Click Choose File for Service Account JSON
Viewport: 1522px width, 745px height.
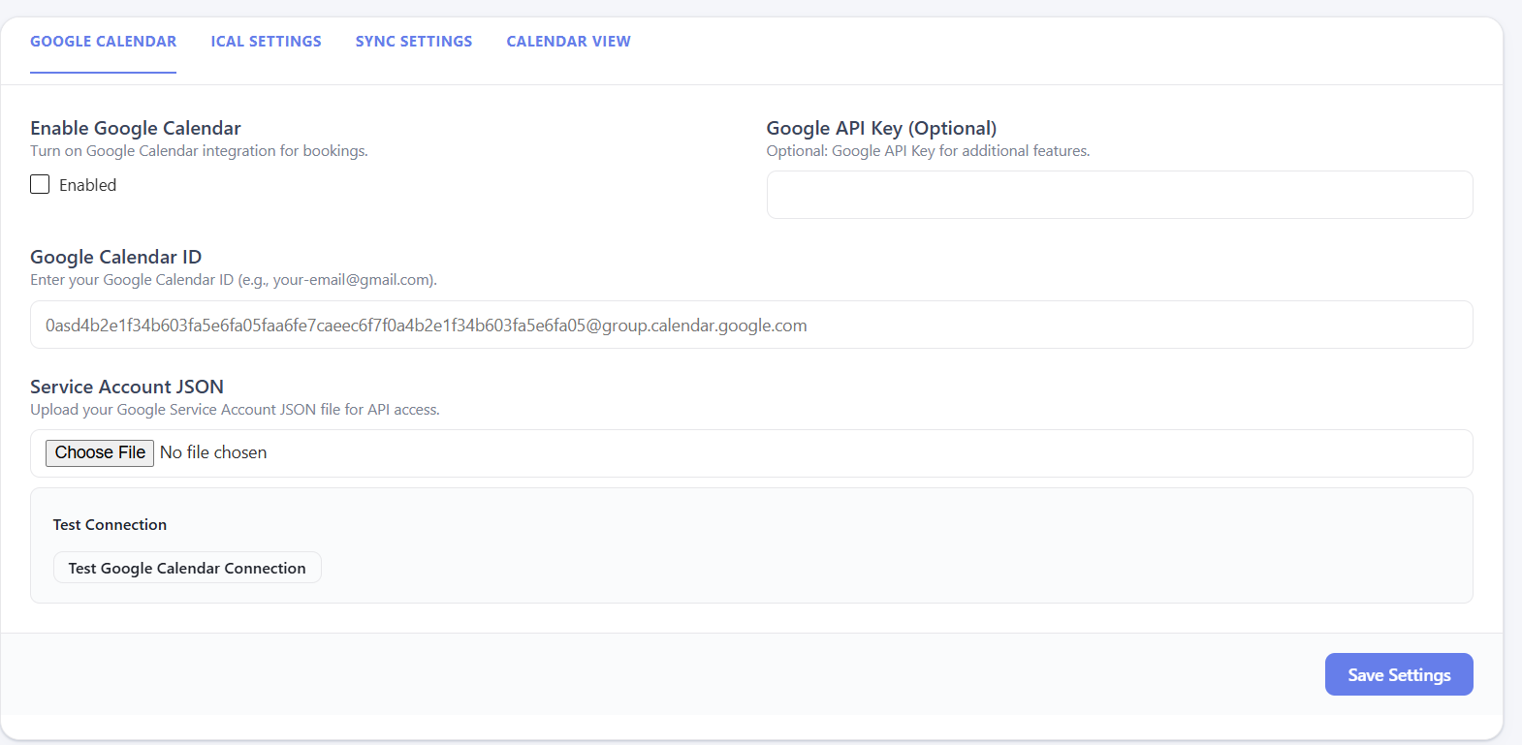[x=100, y=452]
